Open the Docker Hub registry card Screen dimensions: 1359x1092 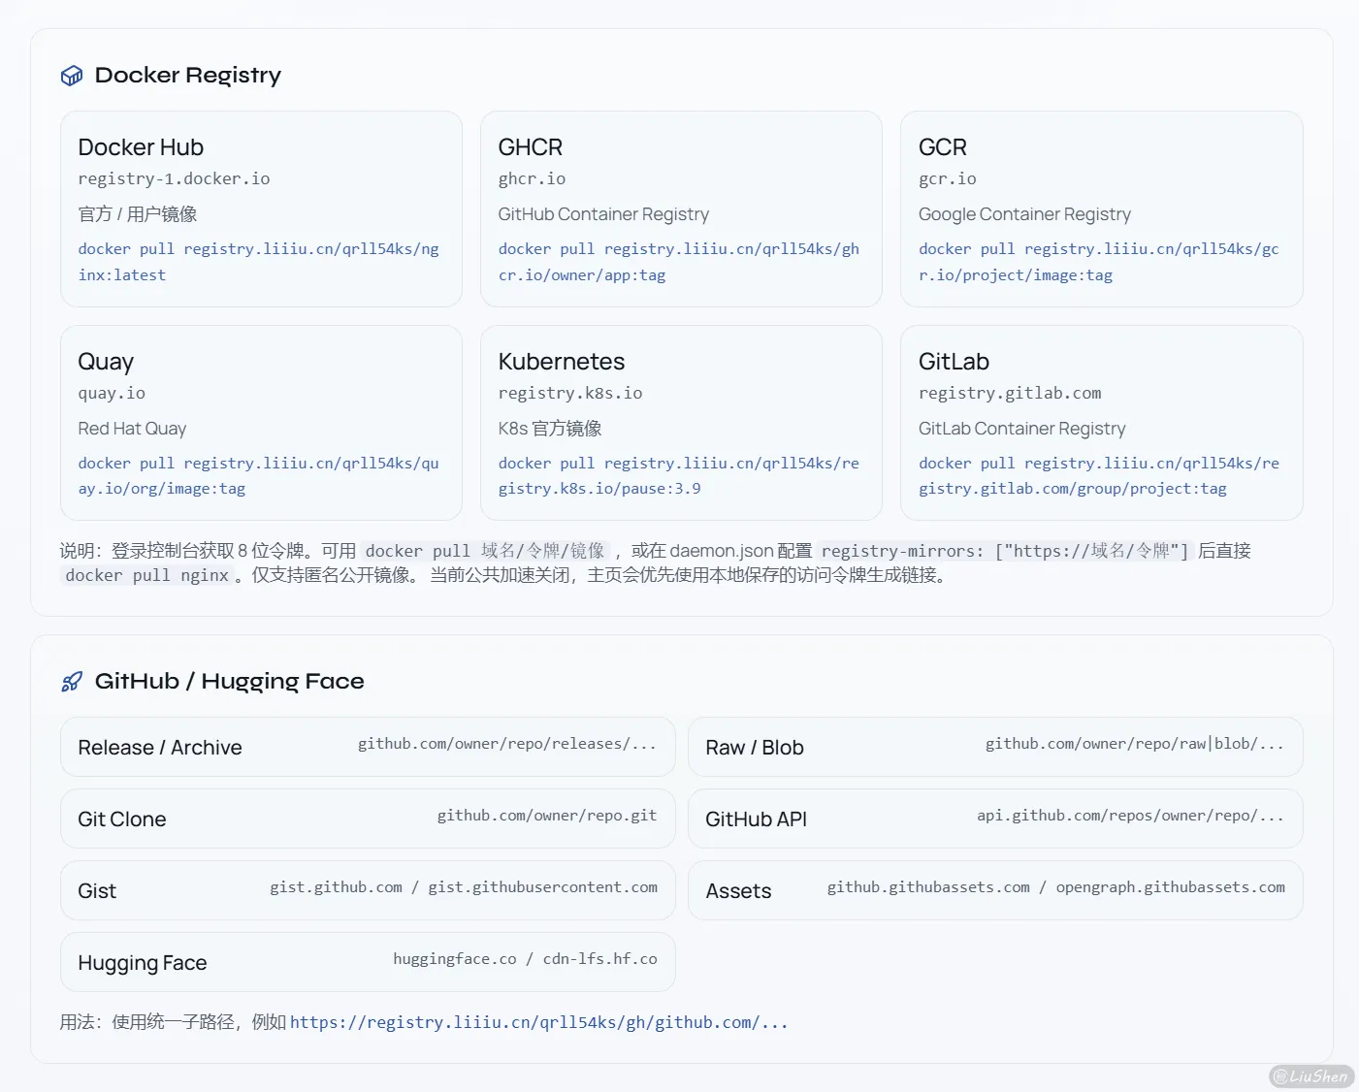[261, 209]
